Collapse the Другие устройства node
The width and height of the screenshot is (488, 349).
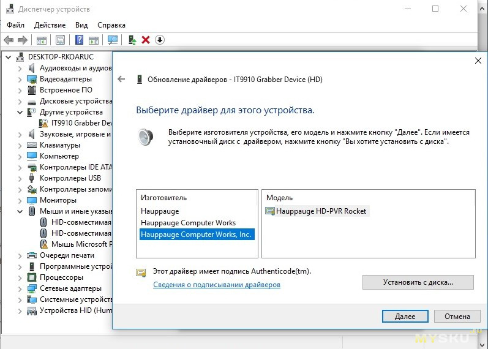point(20,112)
